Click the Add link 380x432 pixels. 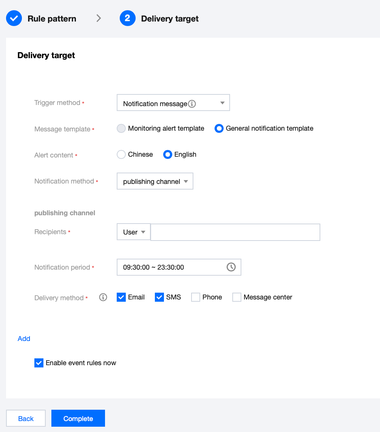tap(24, 339)
